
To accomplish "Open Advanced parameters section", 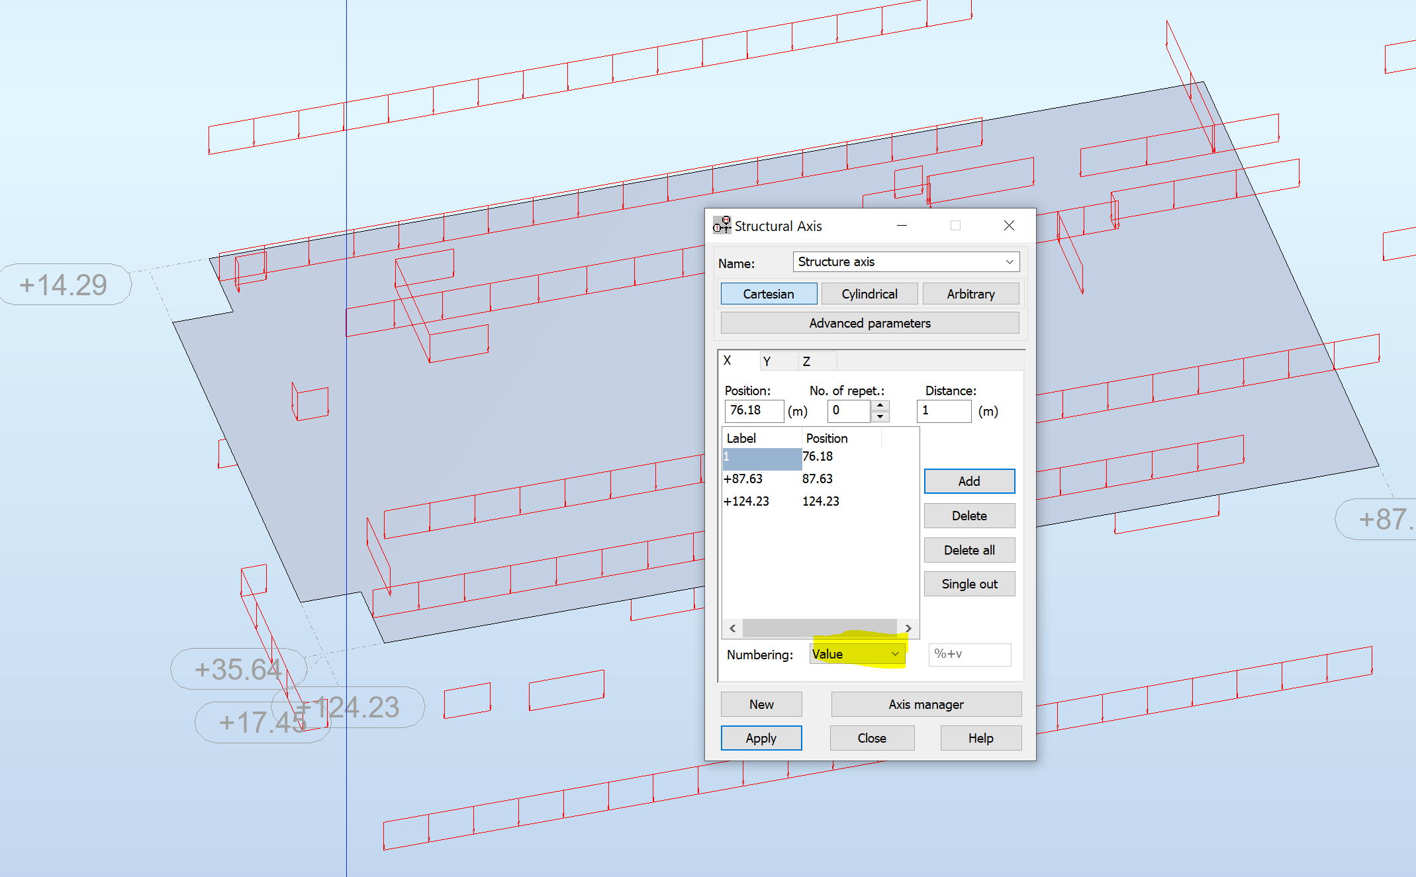I will 869,323.
